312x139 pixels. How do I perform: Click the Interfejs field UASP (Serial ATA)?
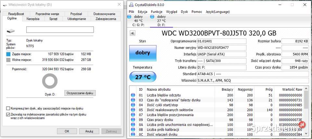222,54
